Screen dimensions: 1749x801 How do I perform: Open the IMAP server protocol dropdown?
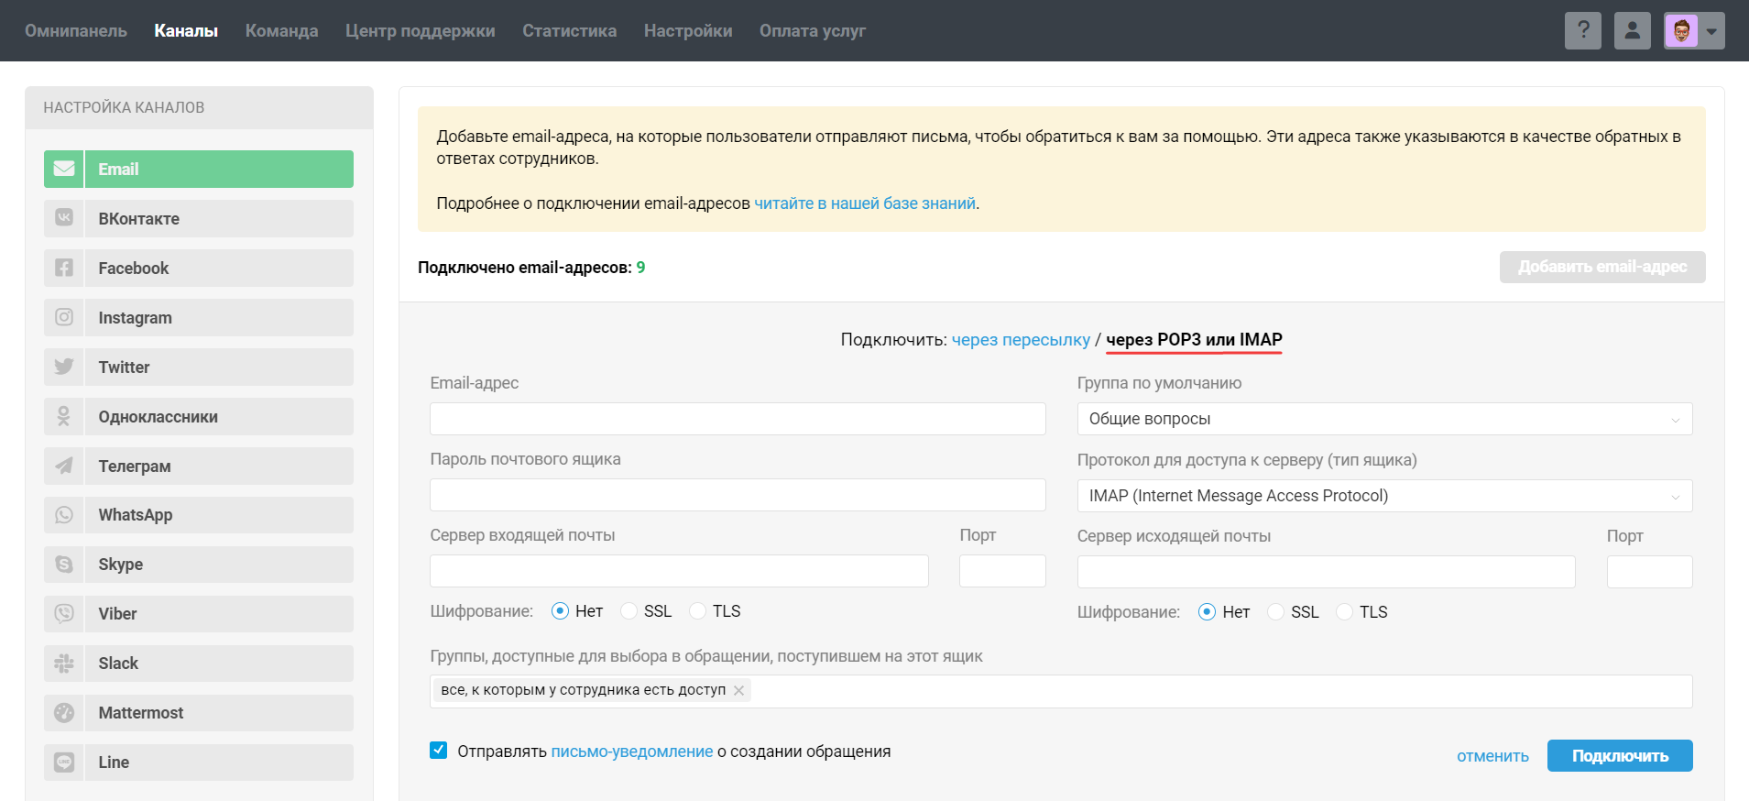pyautogui.click(x=1383, y=496)
